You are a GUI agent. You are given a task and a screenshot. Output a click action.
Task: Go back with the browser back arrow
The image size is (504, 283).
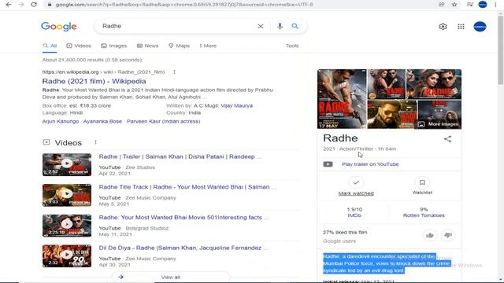coord(9,5)
